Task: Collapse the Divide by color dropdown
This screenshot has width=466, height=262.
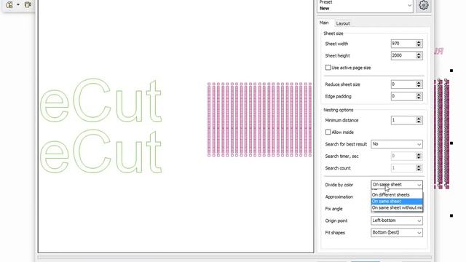Action: [x=397, y=185]
